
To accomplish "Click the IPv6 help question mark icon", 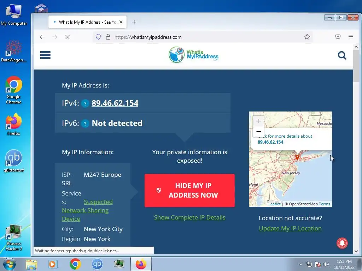I will tap(85, 124).
